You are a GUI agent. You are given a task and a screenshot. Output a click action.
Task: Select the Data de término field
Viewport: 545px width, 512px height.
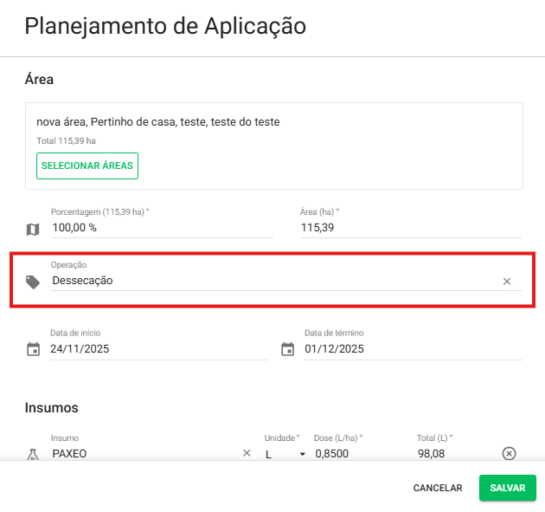tap(412, 349)
